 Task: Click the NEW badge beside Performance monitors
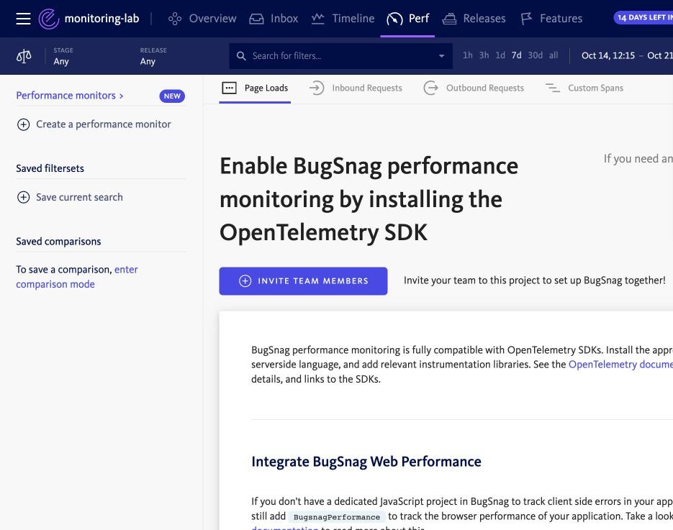click(x=172, y=96)
